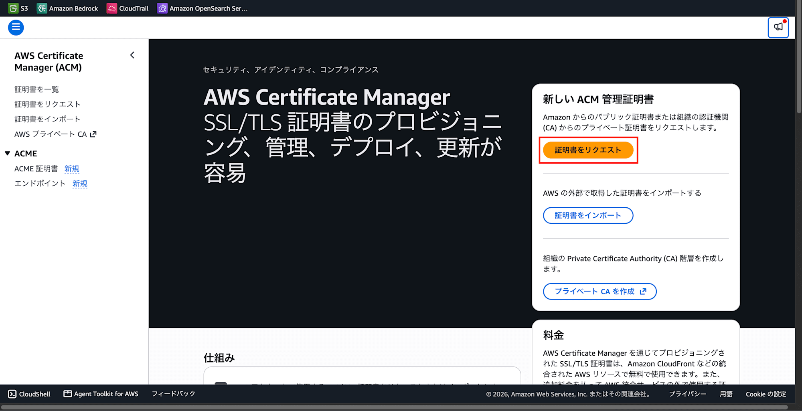This screenshot has width=802, height=411.
Task: Click external link icon beside AWS プライベート CA
Action: pyautogui.click(x=93, y=134)
